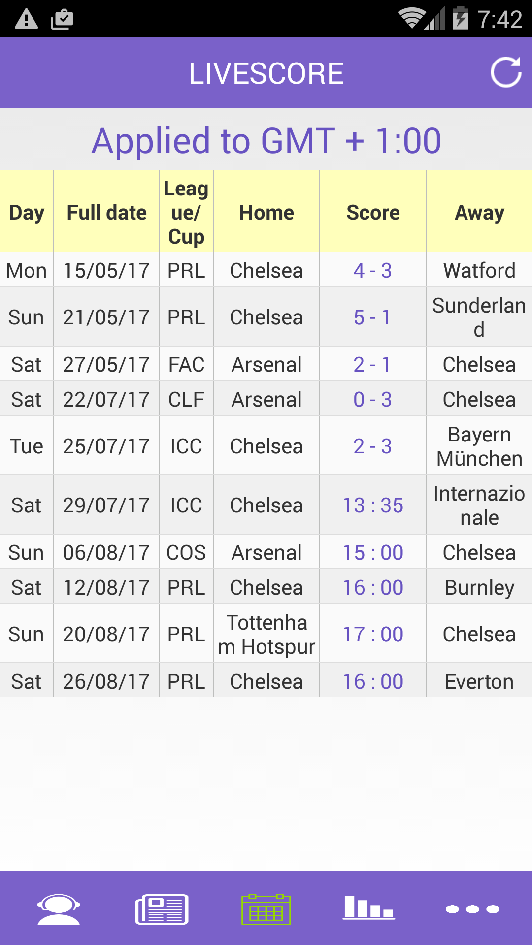The height and width of the screenshot is (945, 532).
Task: Select the 2 - 1 FAC final score
Action: [373, 365]
